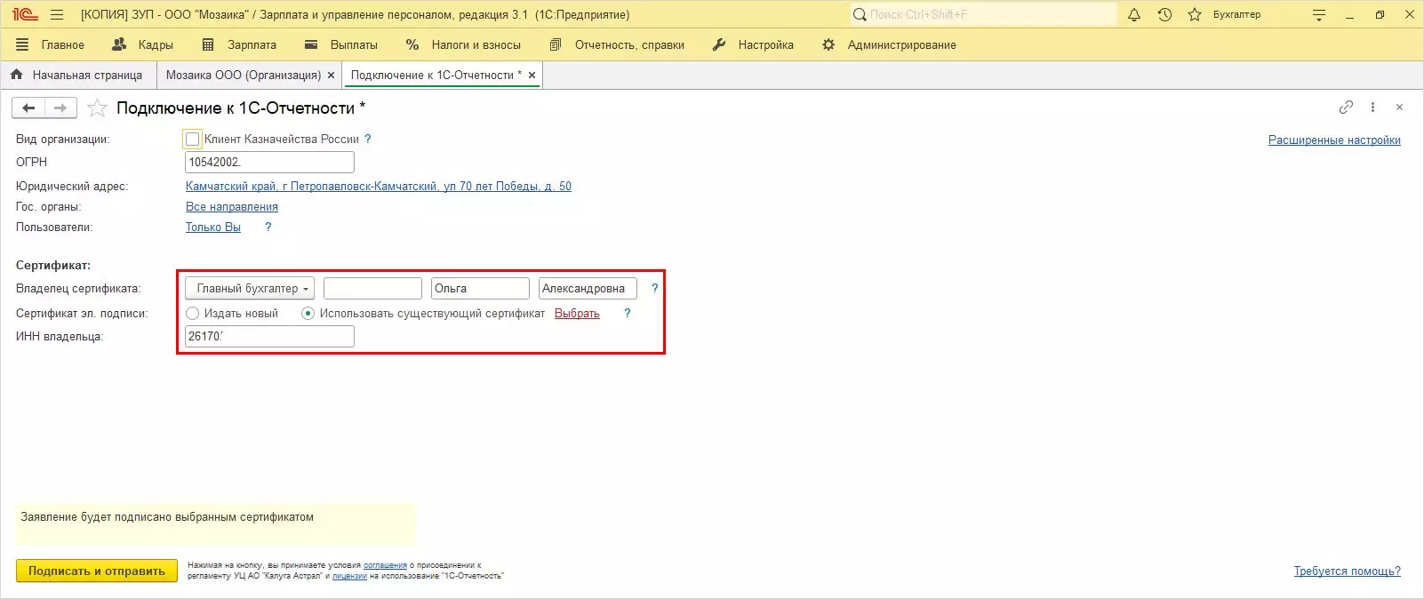Click the 1C logo icon
This screenshot has height=599, width=1424.
point(25,14)
